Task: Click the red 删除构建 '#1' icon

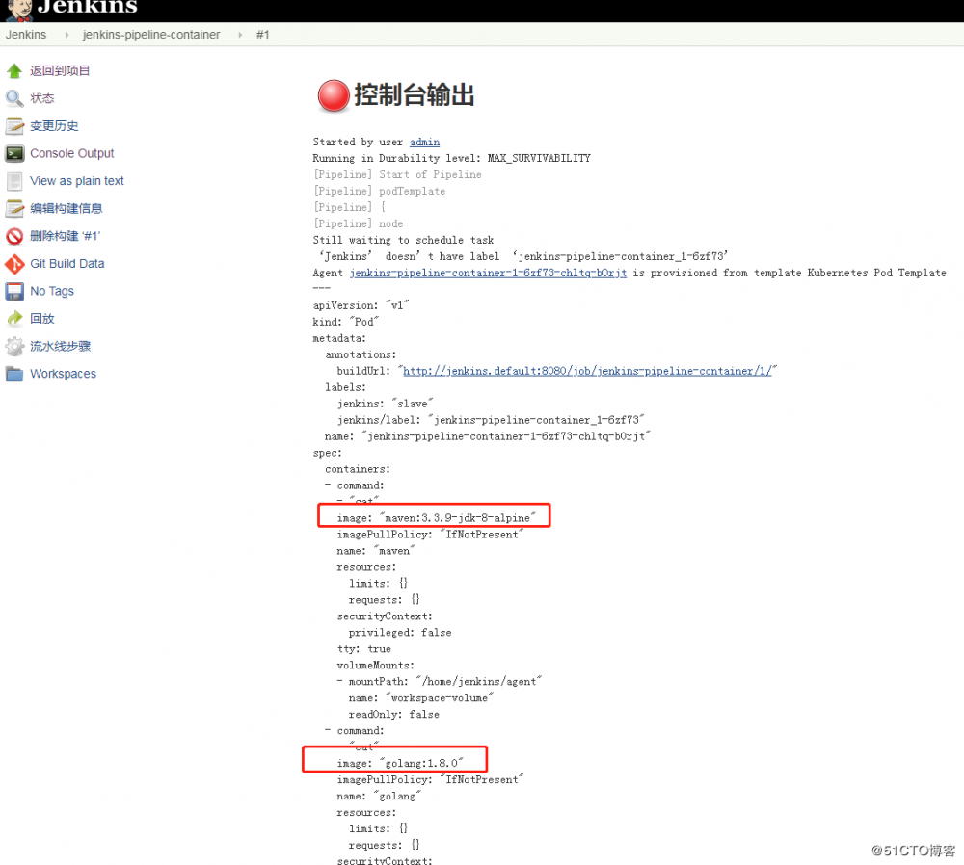Action: (15, 236)
